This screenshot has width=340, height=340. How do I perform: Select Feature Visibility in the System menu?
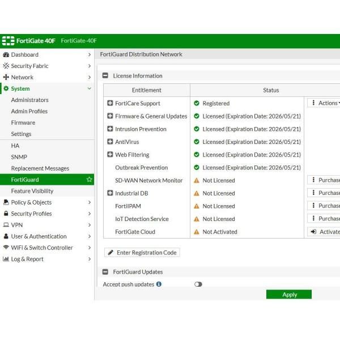pos(32,191)
